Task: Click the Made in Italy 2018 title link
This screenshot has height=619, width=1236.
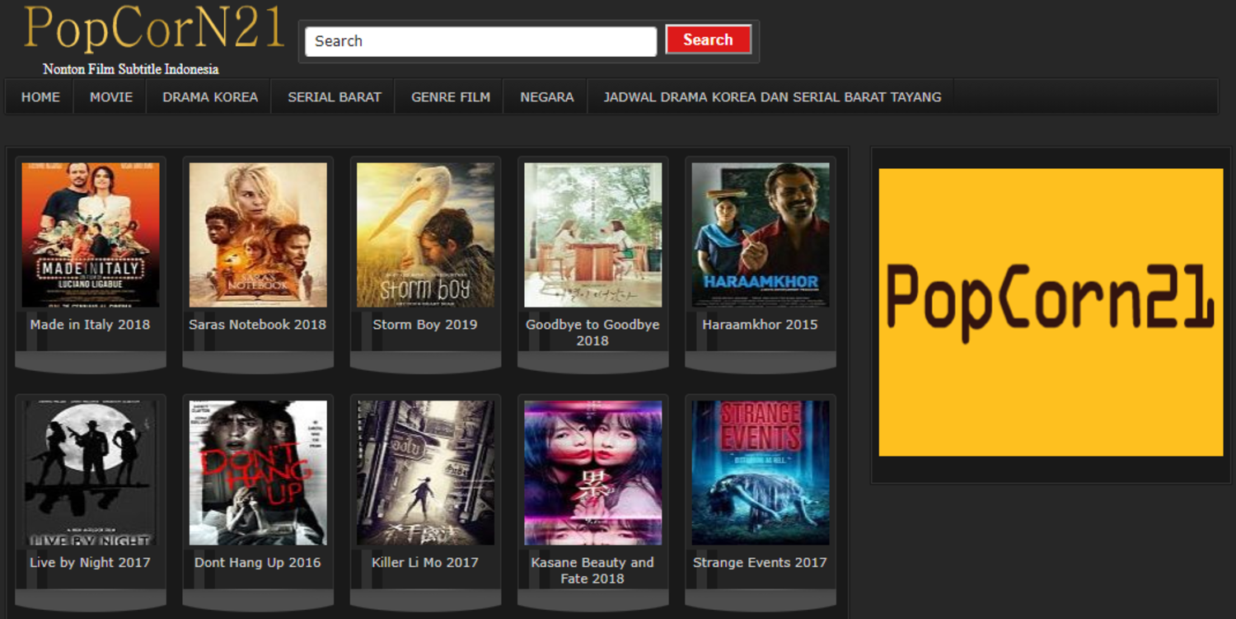Action: click(90, 325)
